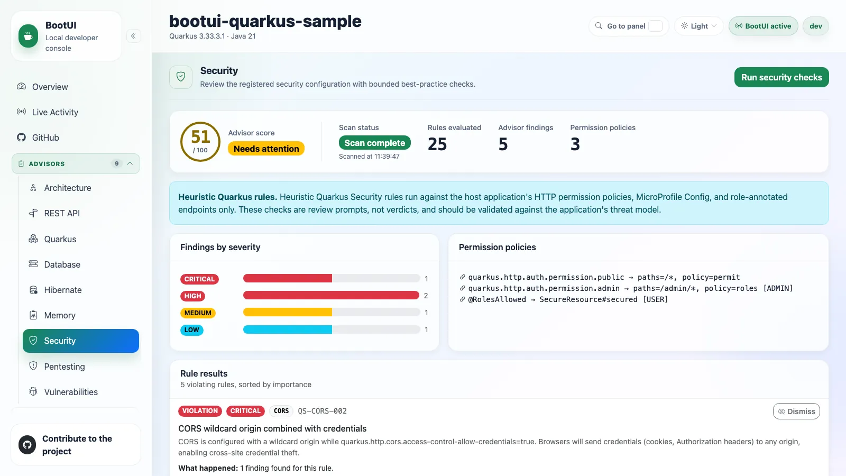Click the Scan complete status badge

374,143
